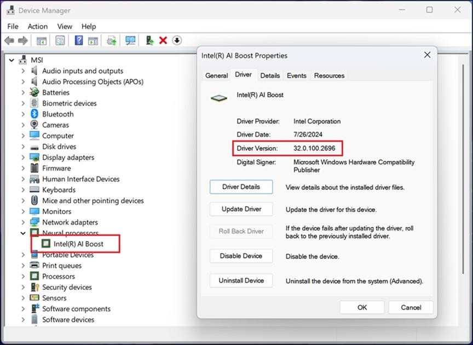
Task: Click the Network adapters icon
Action: 34,223
